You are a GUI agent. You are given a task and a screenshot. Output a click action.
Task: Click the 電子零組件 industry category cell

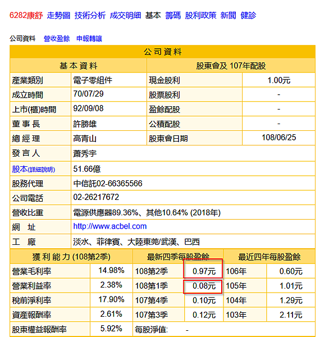pos(93,80)
